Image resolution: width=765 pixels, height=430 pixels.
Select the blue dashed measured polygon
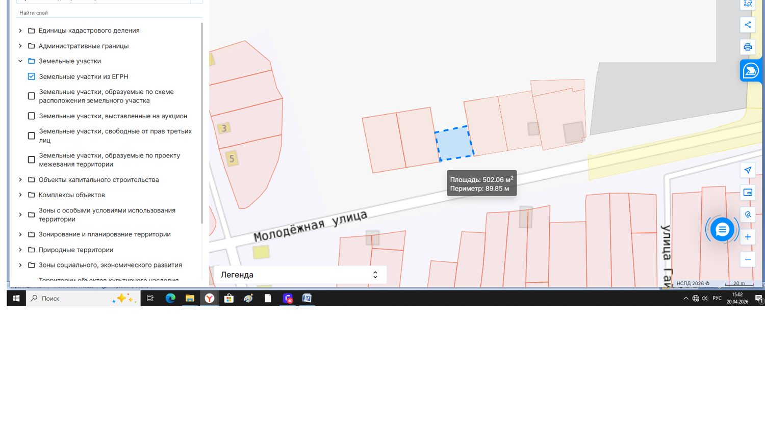pos(454,143)
